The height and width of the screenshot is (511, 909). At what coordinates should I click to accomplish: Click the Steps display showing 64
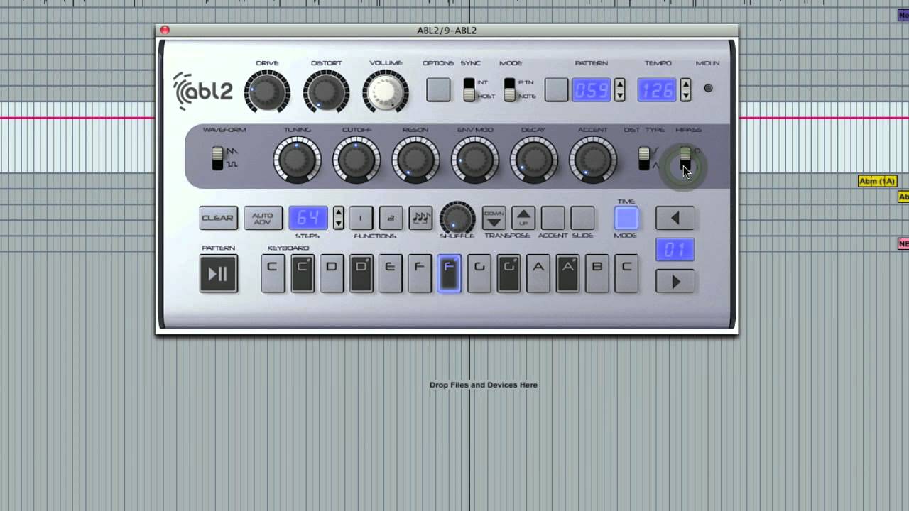[x=308, y=218]
